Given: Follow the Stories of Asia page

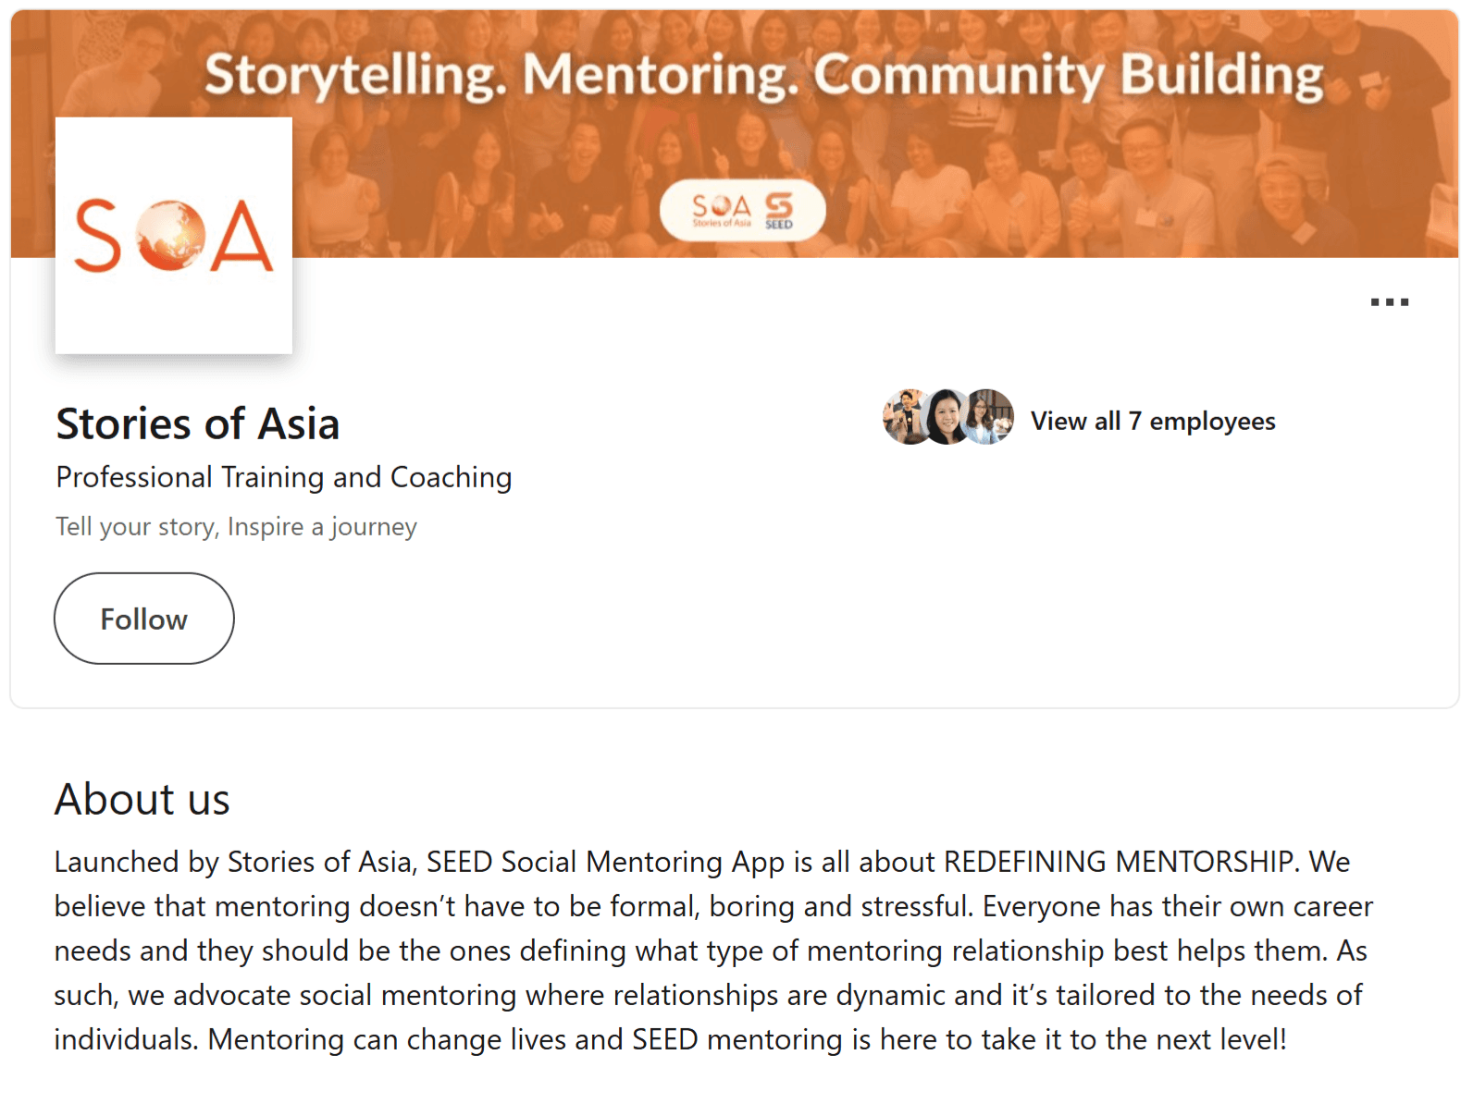Looking at the screenshot, I should pyautogui.click(x=143, y=619).
